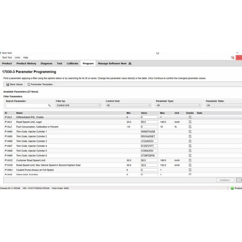This screenshot has height=242, width=242.
Task: Click the red button at top right
Action: coord(239,58)
